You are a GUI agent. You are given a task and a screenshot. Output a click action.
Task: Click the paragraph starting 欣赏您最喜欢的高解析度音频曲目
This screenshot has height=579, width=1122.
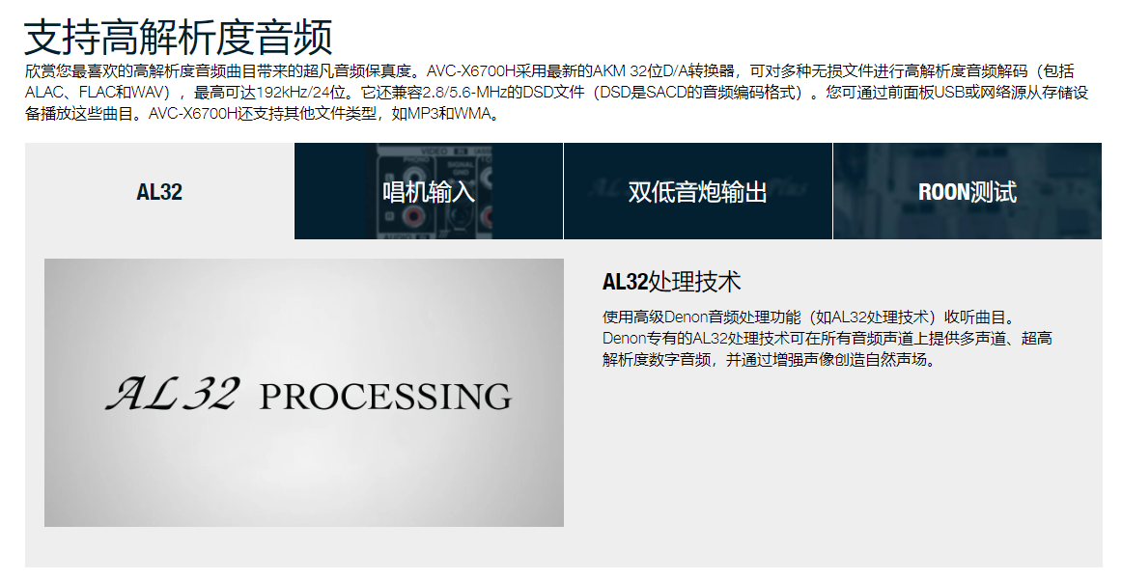coord(556,93)
